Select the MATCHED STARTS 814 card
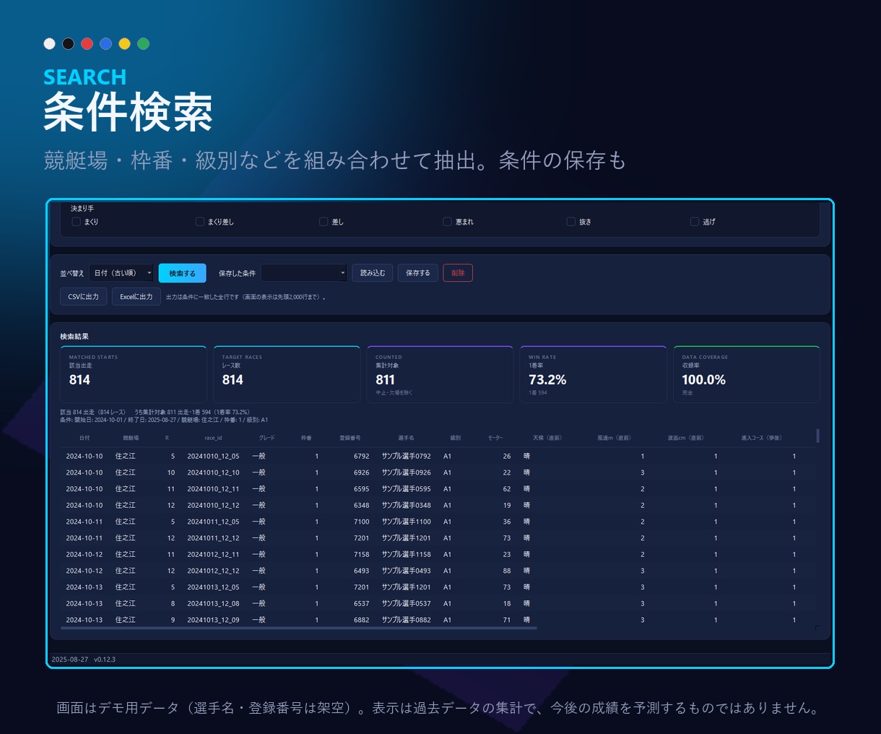881x734 pixels. pyautogui.click(x=134, y=374)
